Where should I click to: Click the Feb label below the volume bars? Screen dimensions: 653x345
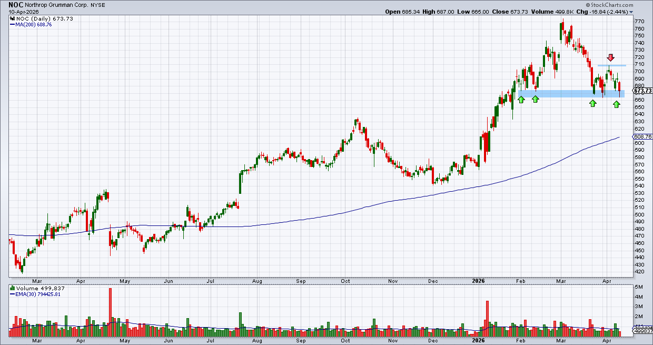522,341
